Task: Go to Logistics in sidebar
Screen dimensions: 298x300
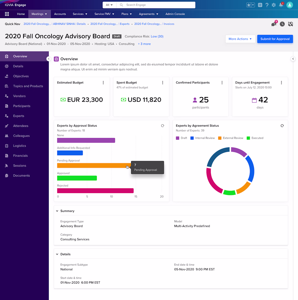Action: (x=24, y=146)
